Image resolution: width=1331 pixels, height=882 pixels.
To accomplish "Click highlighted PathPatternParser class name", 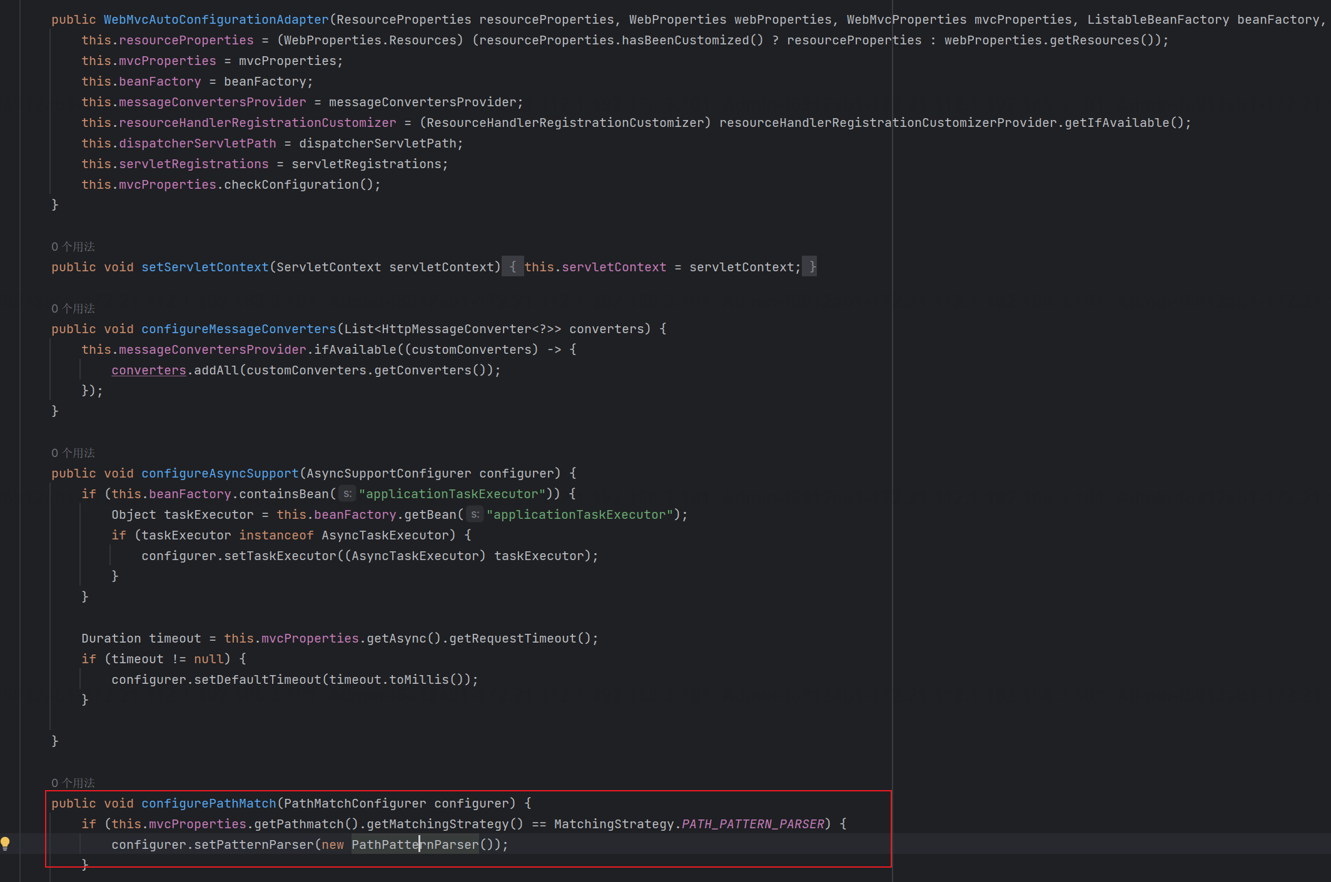I will [x=415, y=844].
